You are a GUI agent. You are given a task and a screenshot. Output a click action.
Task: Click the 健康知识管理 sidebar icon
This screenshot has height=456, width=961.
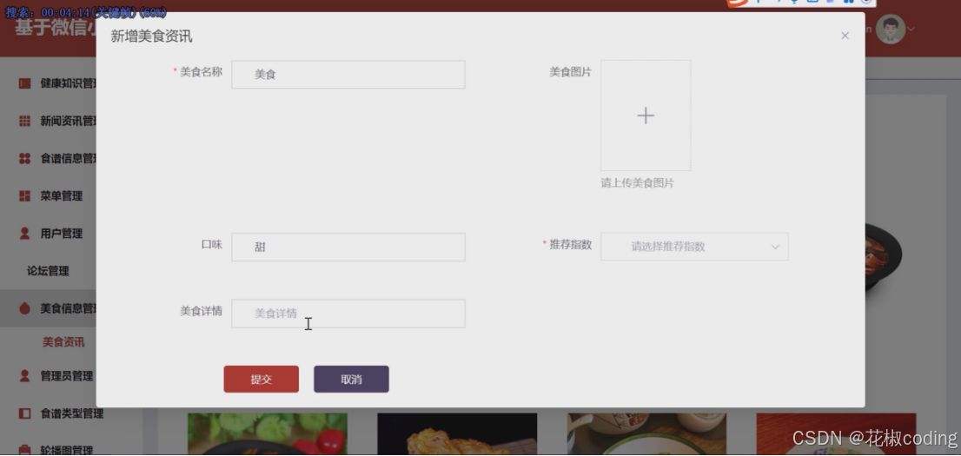tap(24, 83)
